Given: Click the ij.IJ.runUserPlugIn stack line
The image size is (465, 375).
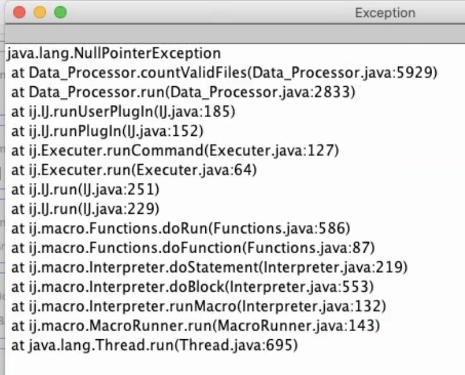Looking at the screenshot, I should click(x=123, y=112).
